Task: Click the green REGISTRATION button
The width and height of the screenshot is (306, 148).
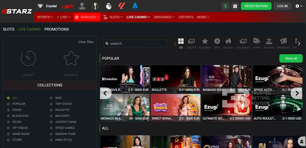Action: tap(256, 6)
